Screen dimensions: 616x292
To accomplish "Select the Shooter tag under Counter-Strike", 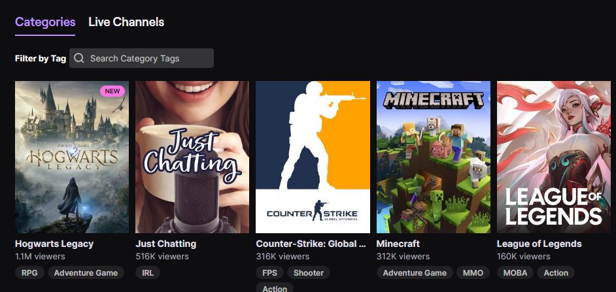I will tap(309, 273).
